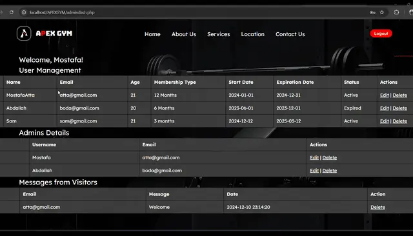Click the sam@gmail.com email cell
Viewport: 413px width, 236px height.
(x=78, y=121)
